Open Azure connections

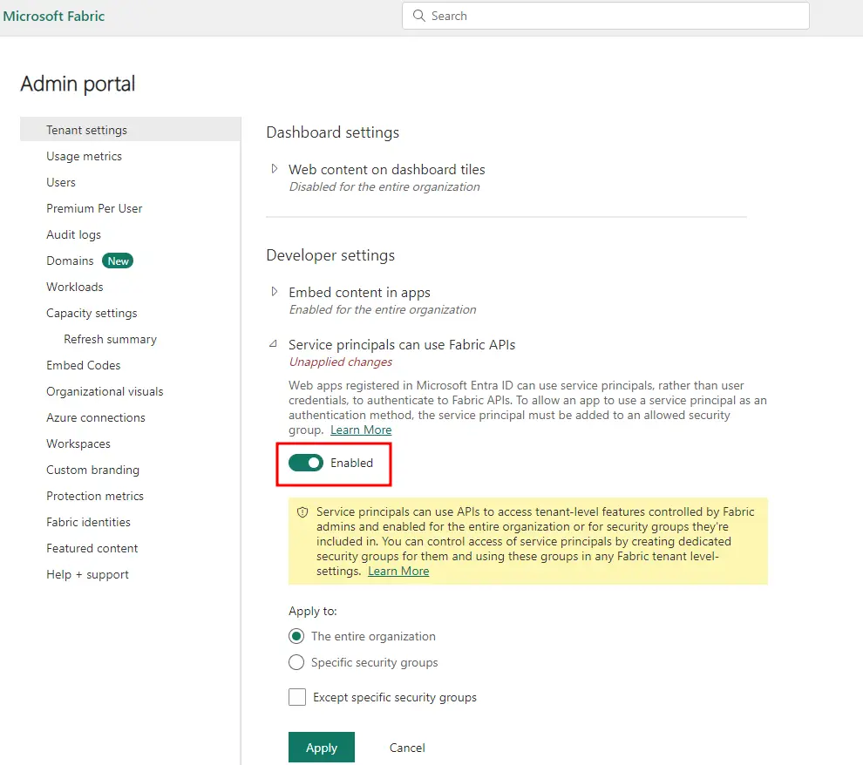point(95,417)
